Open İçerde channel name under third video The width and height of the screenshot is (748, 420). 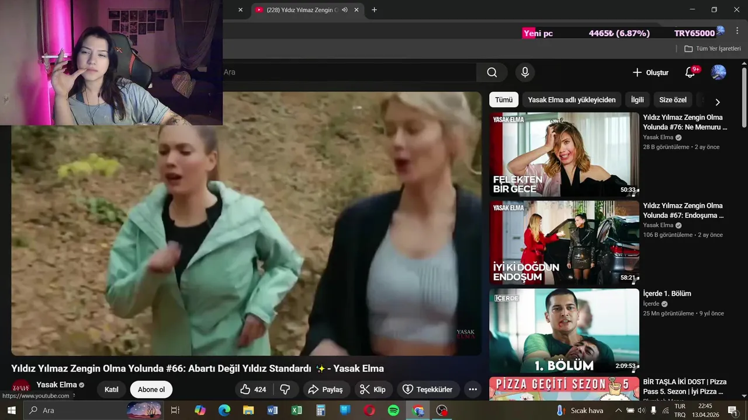651,304
